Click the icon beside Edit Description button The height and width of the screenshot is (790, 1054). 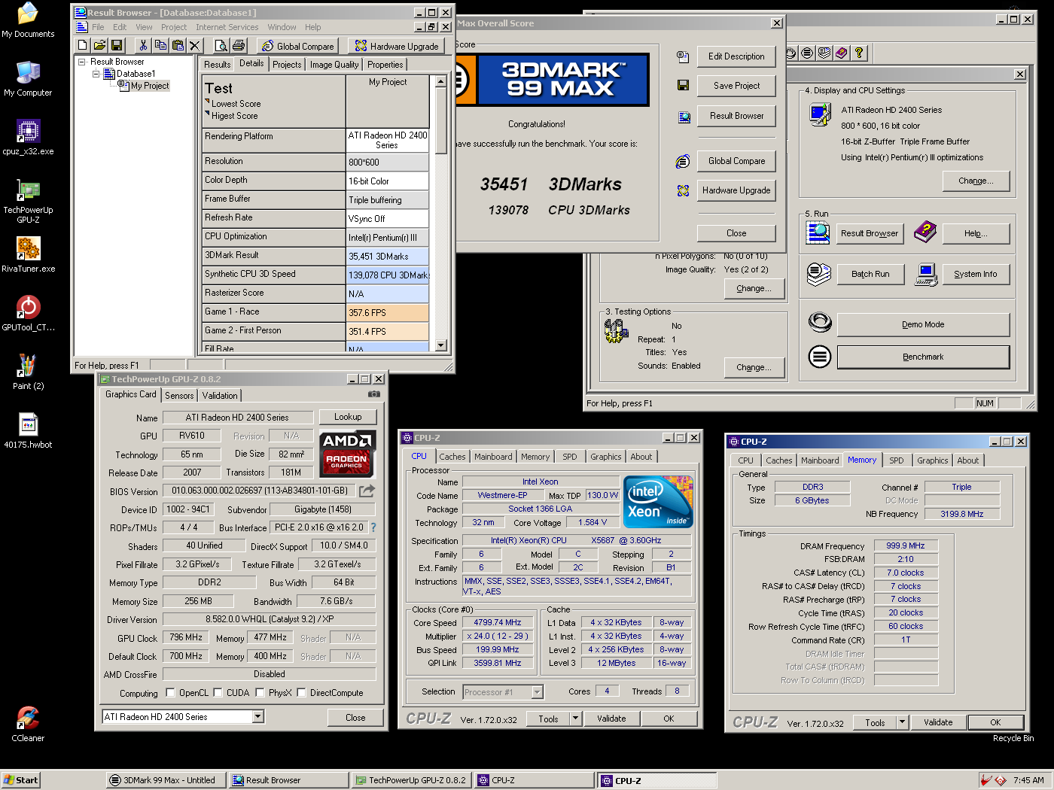pyautogui.click(x=683, y=56)
